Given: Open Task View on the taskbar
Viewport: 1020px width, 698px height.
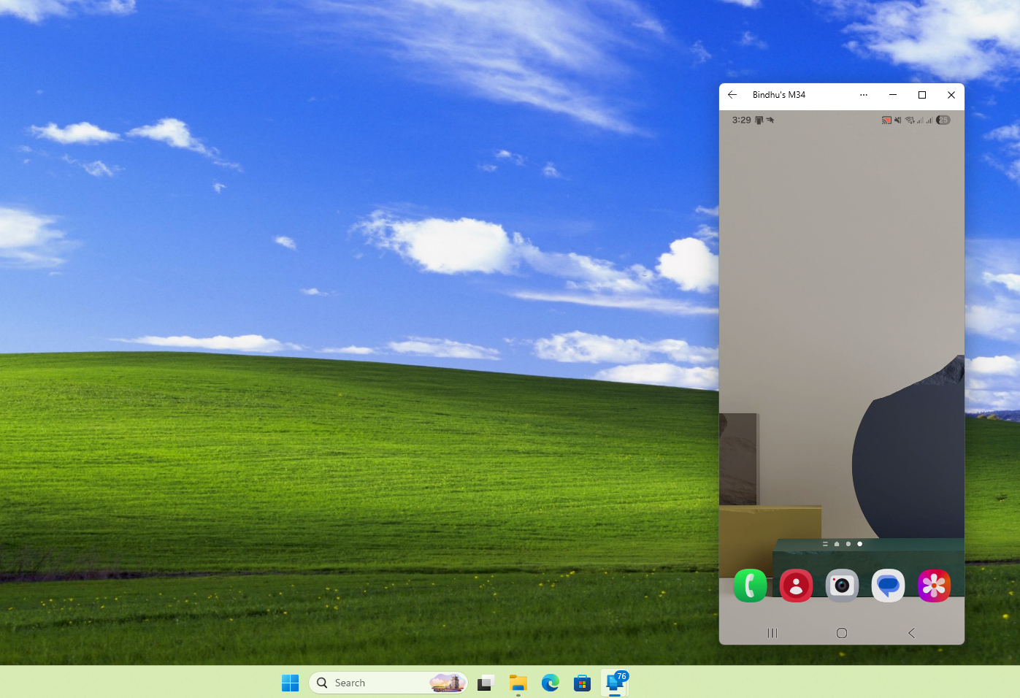Looking at the screenshot, I should pyautogui.click(x=486, y=683).
